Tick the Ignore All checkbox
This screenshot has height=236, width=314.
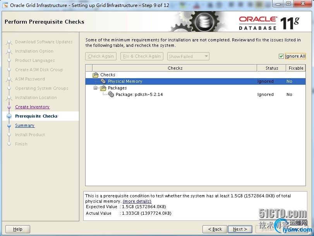pos(281,56)
